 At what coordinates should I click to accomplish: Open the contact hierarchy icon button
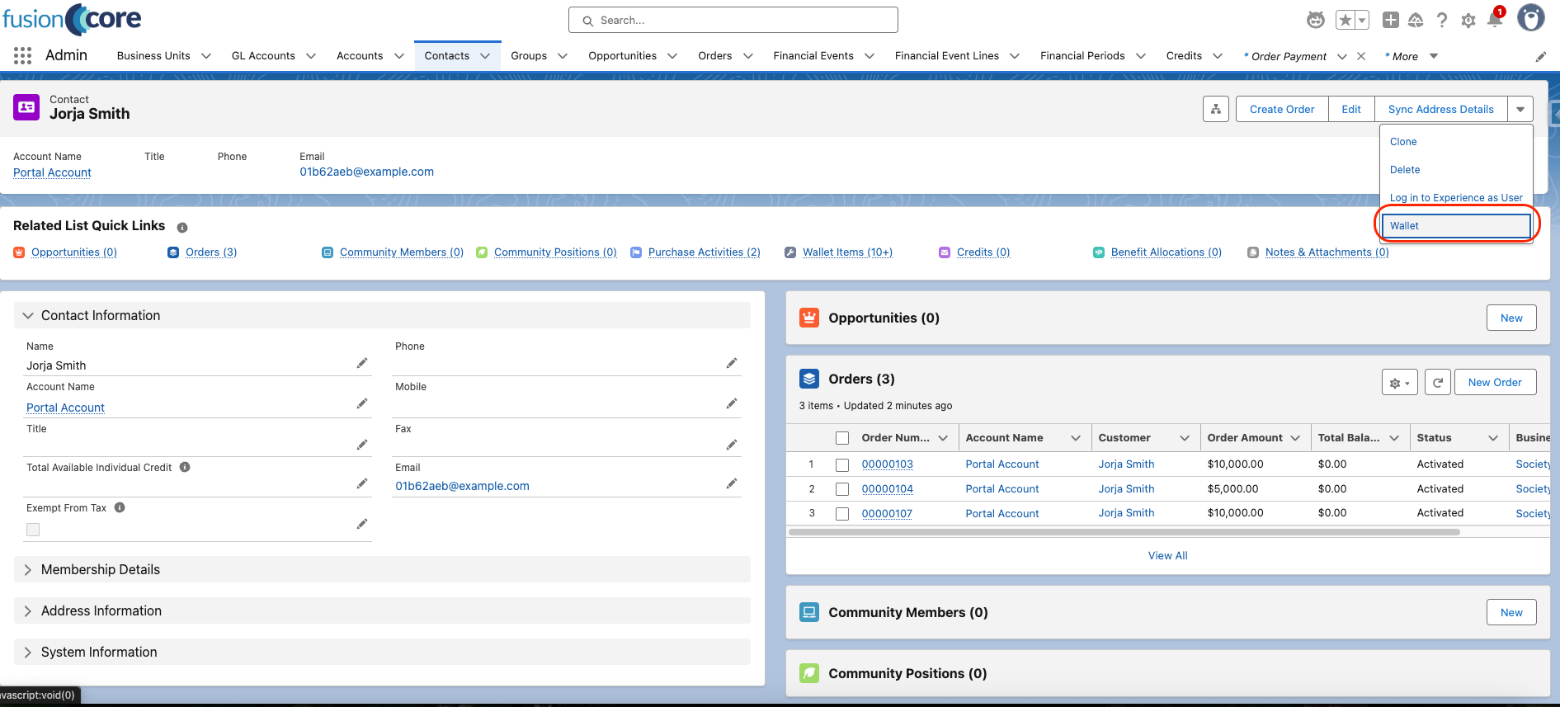pyautogui.click(x=1216, y=109)
